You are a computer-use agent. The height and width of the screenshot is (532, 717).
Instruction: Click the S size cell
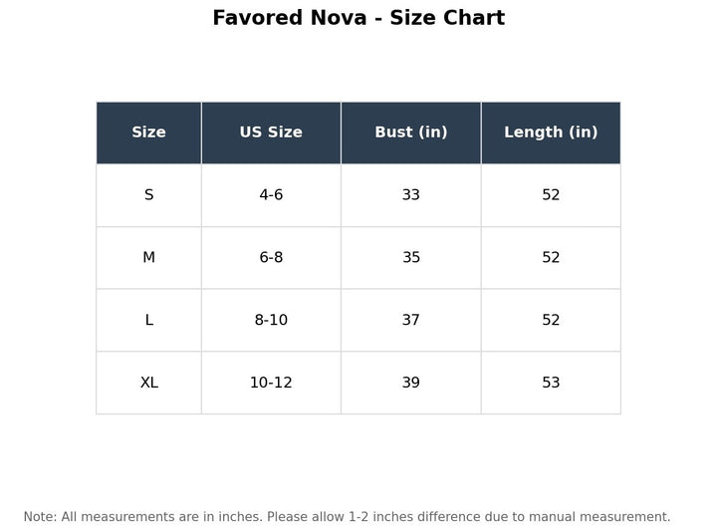(148, 195)
